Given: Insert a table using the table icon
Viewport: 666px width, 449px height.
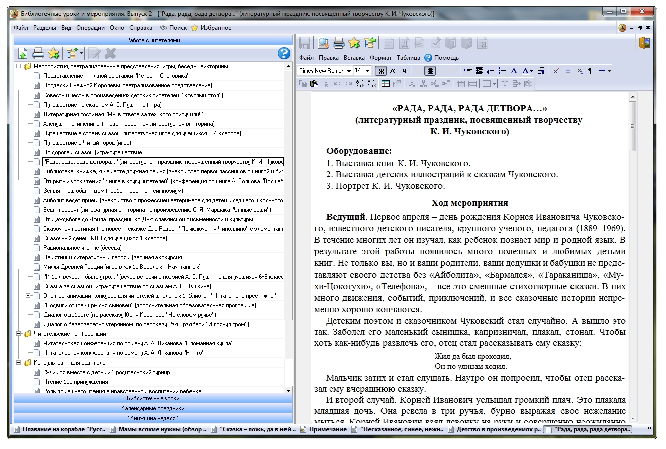Looking at the screenshot, I should coord(386,84).
